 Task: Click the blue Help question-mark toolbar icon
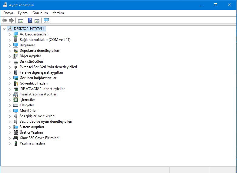[30, 20]
